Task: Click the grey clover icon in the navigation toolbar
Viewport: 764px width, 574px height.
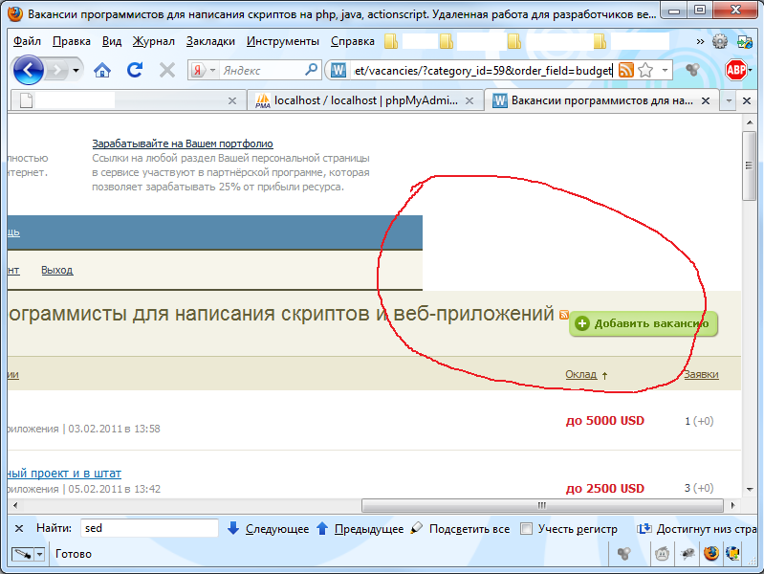Action: pyautogui.click(x=692, y=71)
